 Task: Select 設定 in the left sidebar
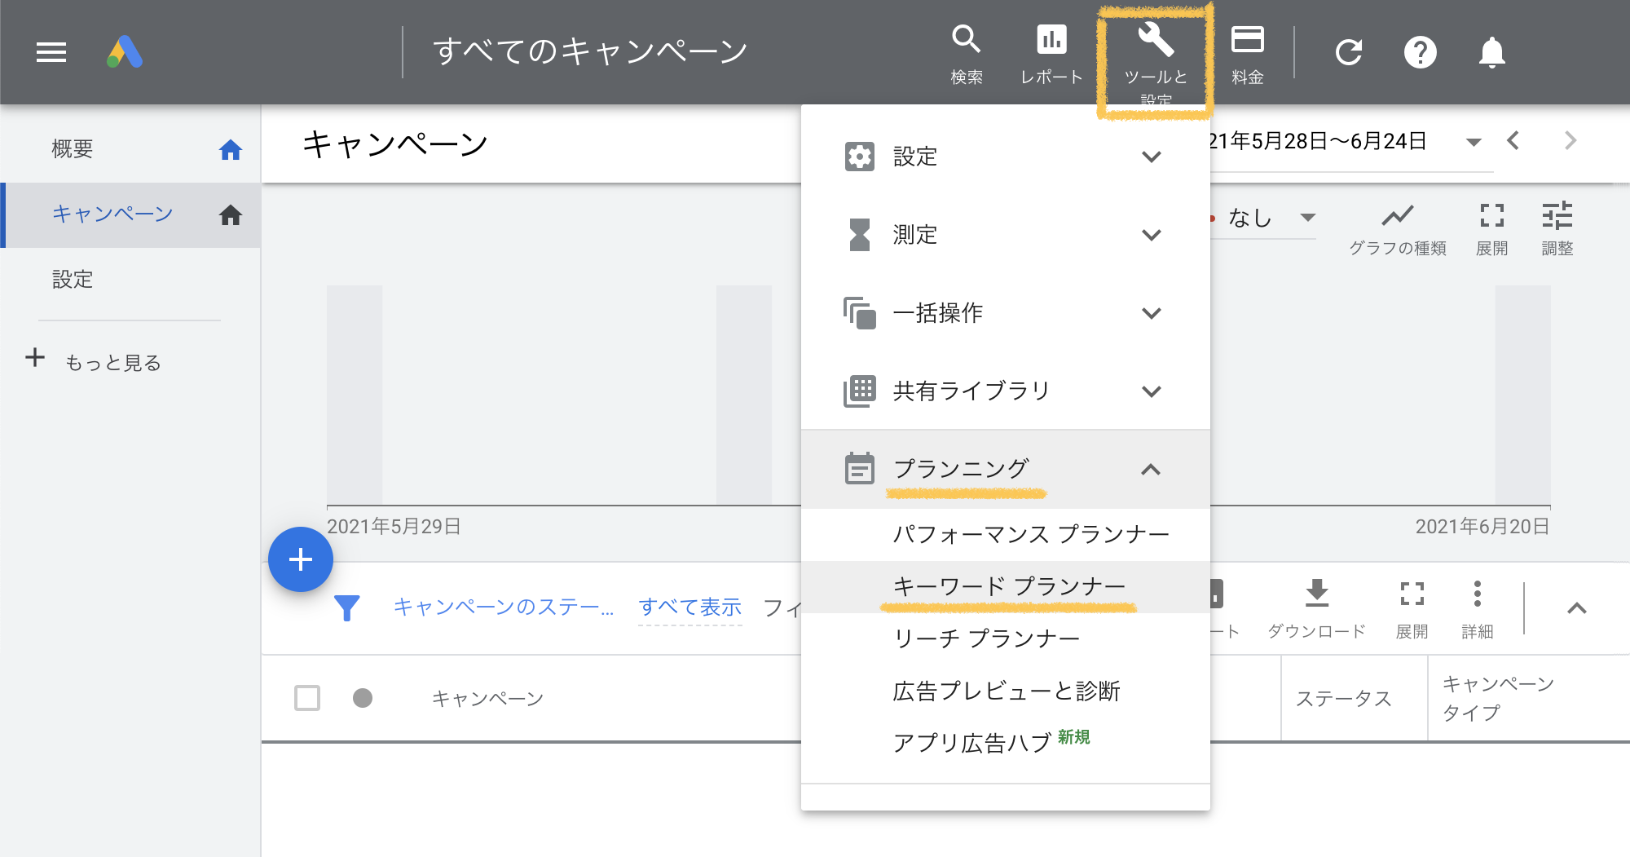coord(73,280)
